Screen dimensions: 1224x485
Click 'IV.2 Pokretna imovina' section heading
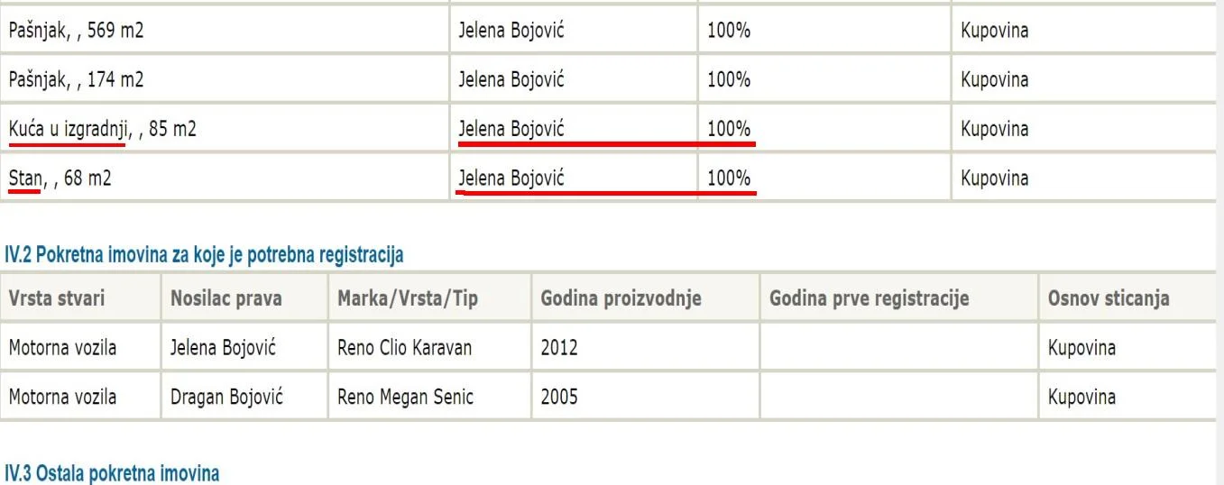coord(204,255)
